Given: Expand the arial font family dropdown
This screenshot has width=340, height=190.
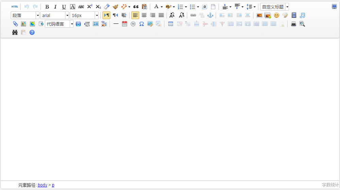Looking at the screenshot, I should 67,15.
